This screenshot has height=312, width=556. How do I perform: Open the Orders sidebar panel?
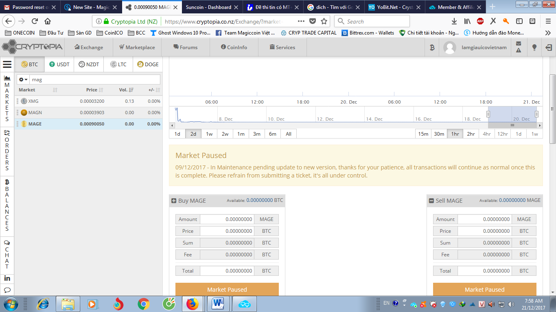(x=7, y=151)
